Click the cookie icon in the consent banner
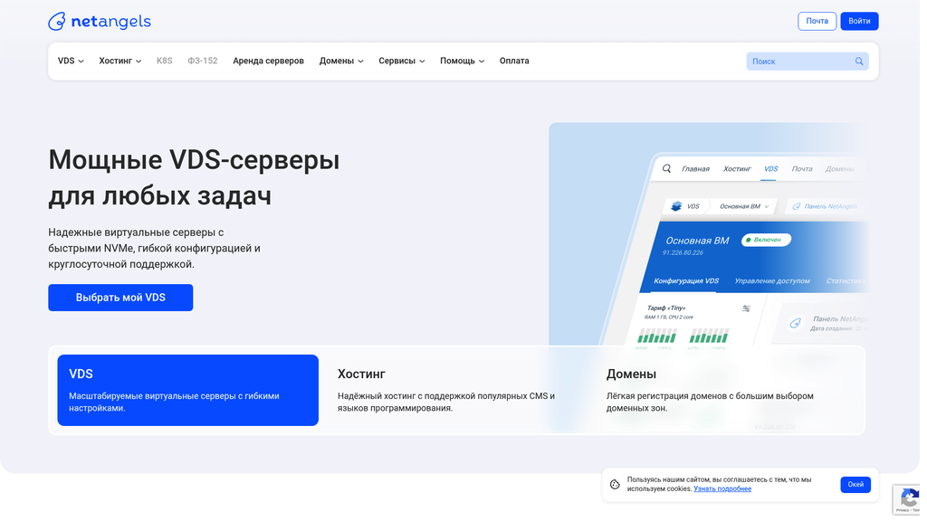This screenshot has width=927, height=521. [616, 485]
